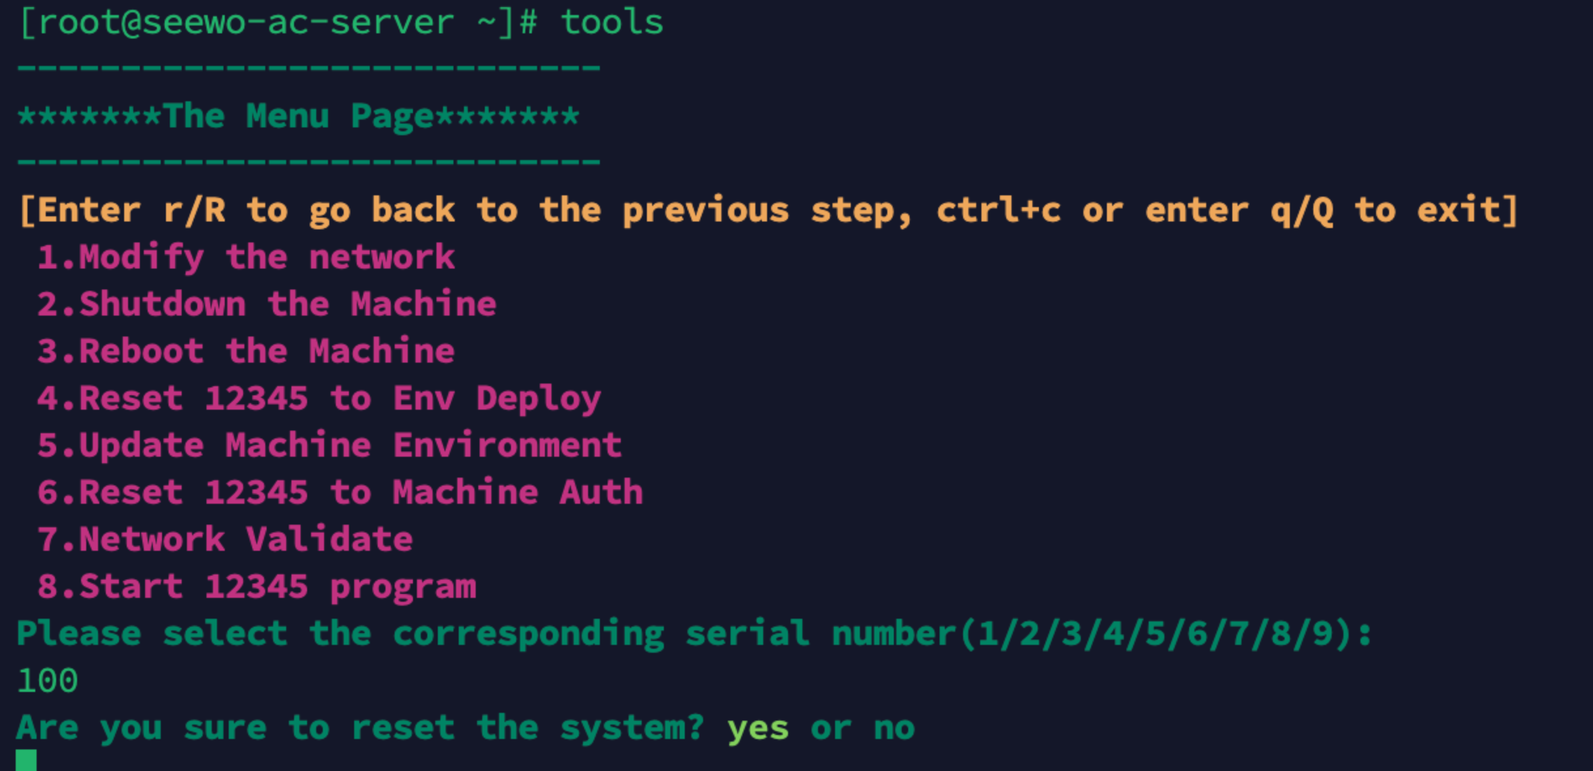Click the word 'no' in the reset prompt
Screen dimensions: 1593x771
coord(894,728)
